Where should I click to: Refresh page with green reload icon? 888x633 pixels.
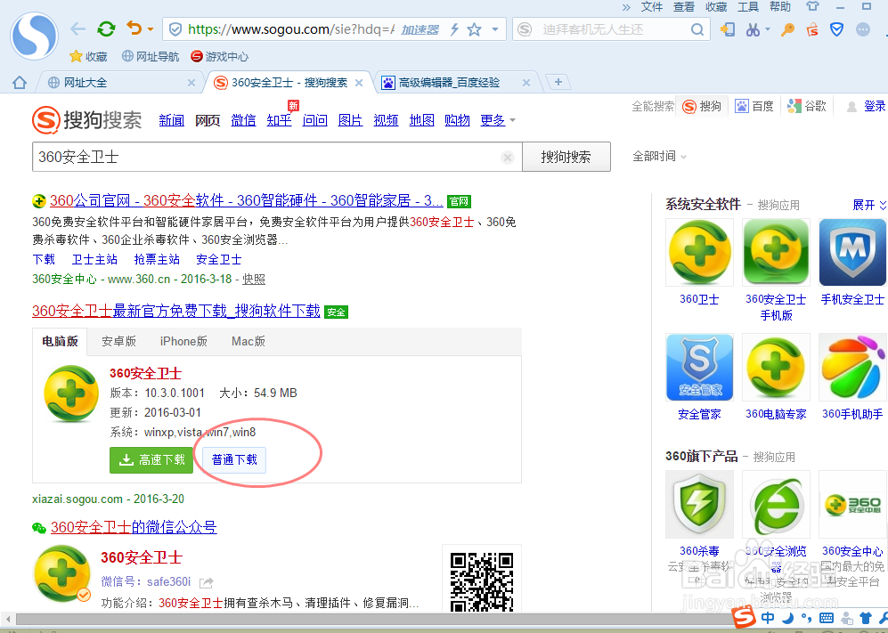[106, 28]
